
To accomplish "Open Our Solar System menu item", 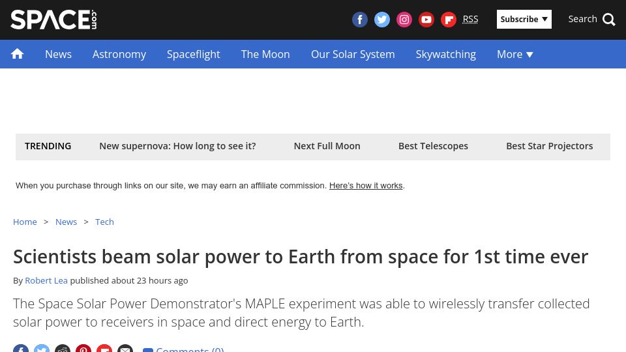I will 353,54.
